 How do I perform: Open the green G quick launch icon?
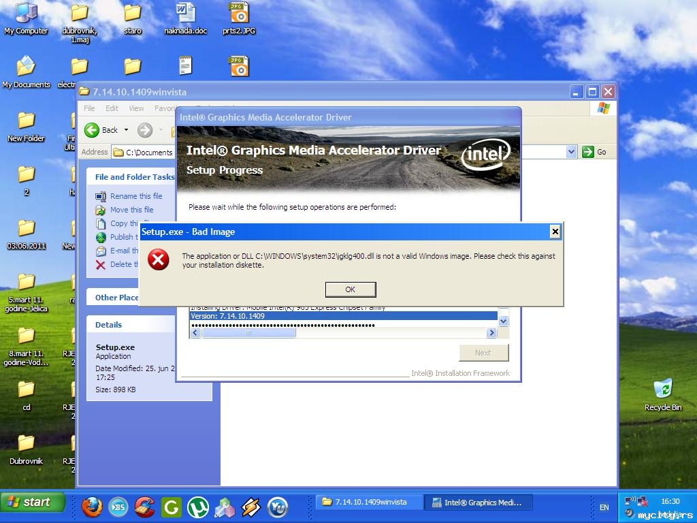tap(172, 507)
